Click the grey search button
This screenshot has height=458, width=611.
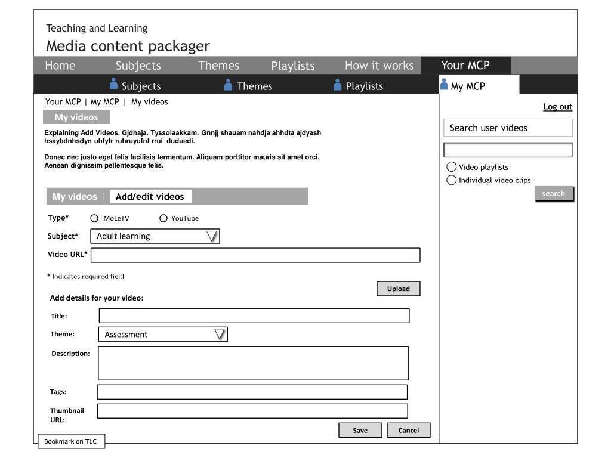click(x=554, y=194)
